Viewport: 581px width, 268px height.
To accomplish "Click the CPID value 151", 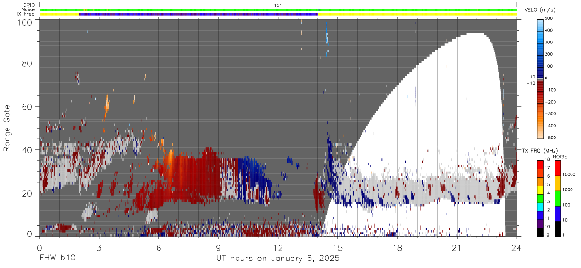I will 278,5.
